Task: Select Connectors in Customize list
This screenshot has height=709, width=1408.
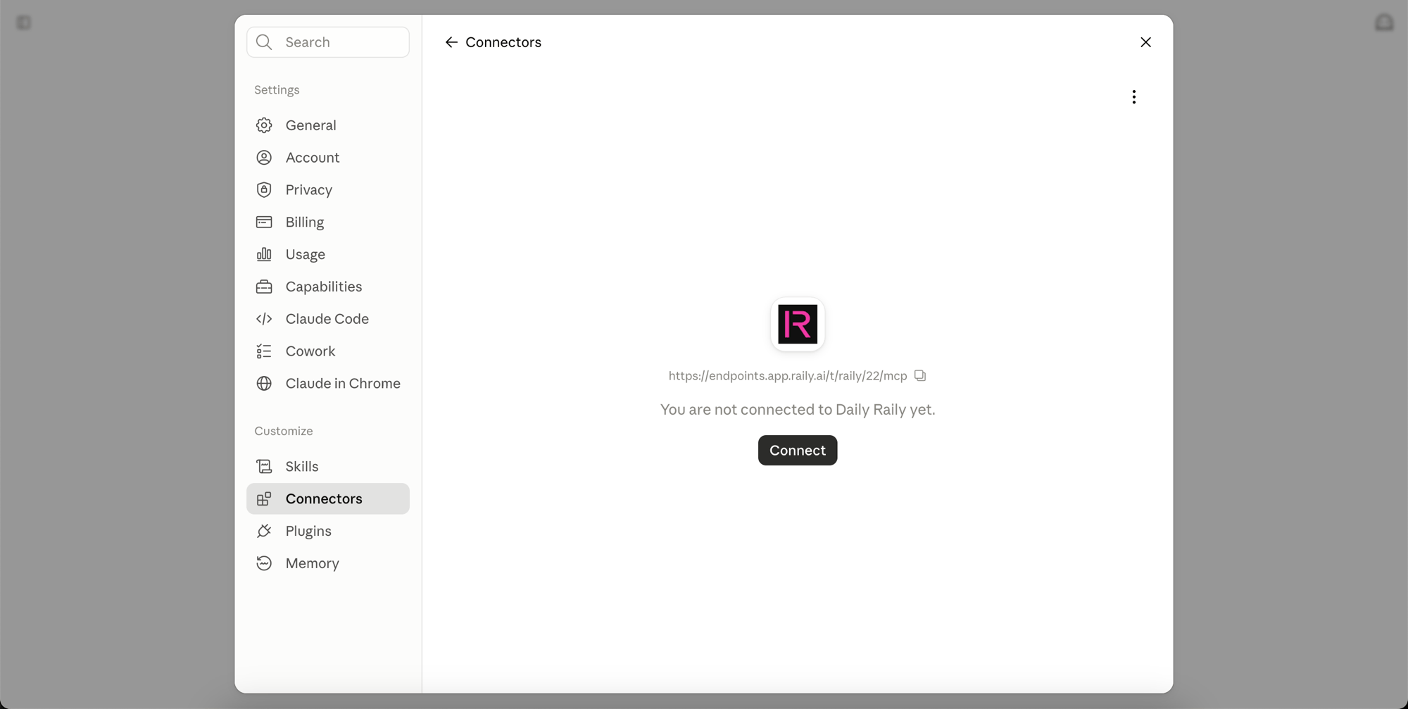Action: 328,498
